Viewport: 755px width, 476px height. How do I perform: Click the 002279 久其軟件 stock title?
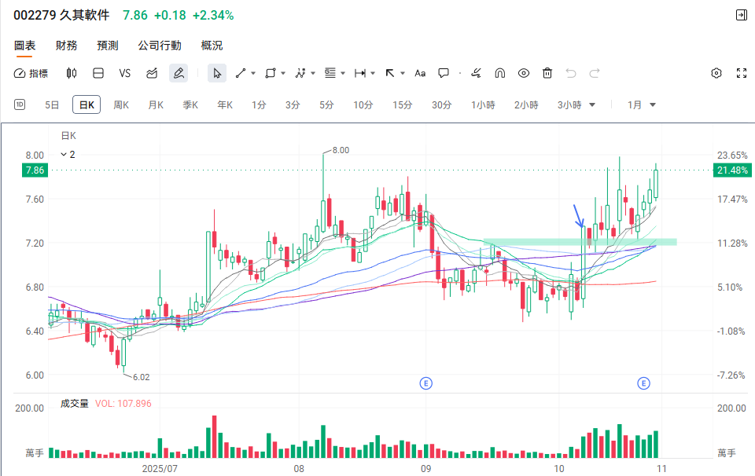tap(61, 16)
